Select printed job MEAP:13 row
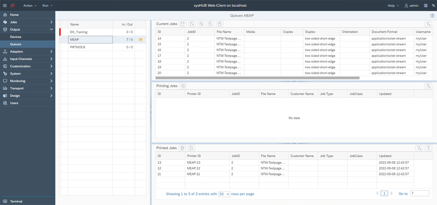This screenshot has width=437, height=205. point(285,162)
